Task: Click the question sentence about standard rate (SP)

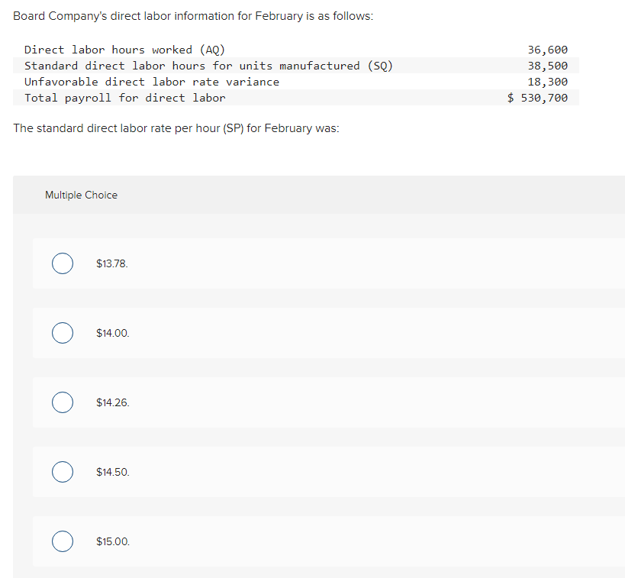Action: pyautogui.click(x=176, y=128)
